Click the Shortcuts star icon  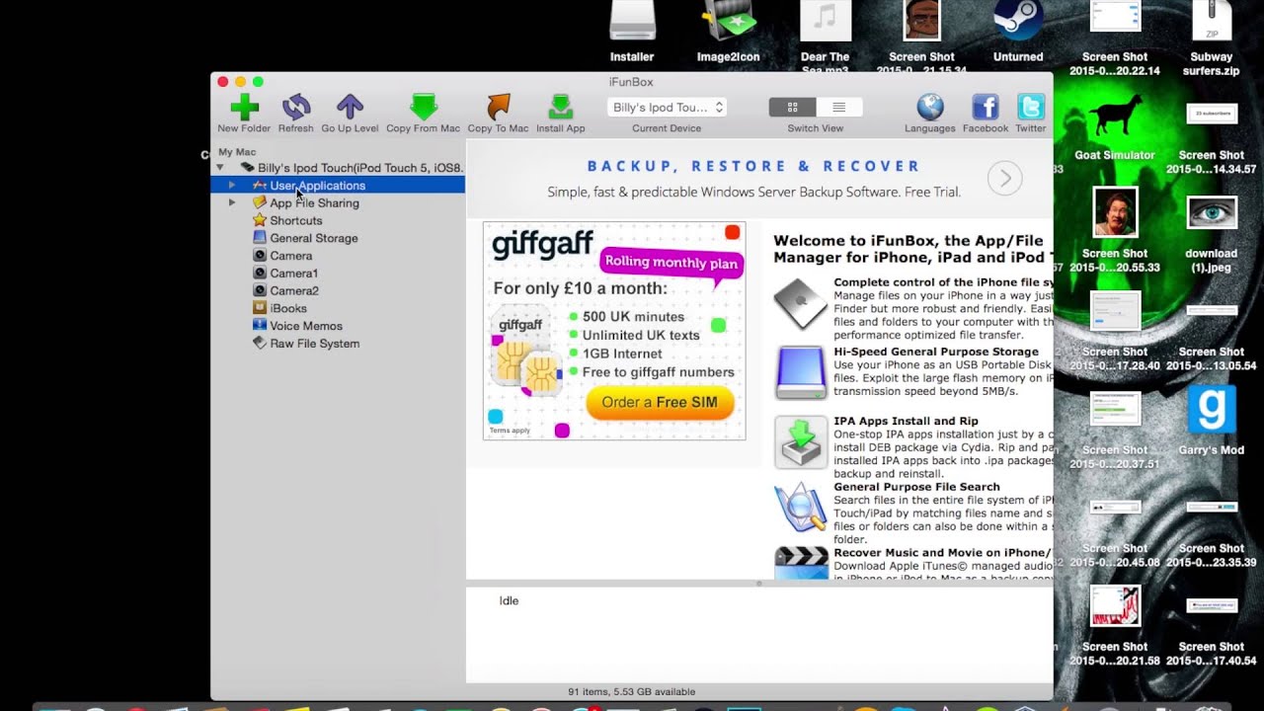[x=260, y=220]
